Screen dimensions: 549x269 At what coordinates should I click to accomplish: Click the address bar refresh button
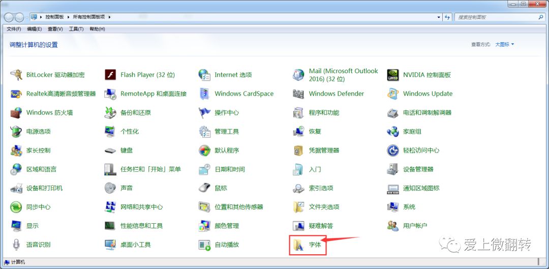click(447, 17)
